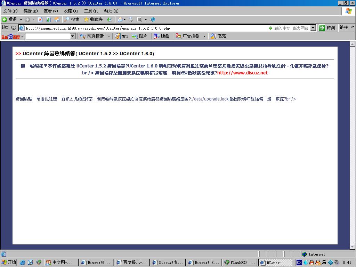Switch to the Discuz!6 taskbar window
This screenshot has height=267, width=356.
click(x=97, y=263)
